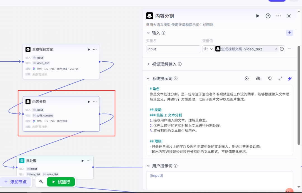Screen dimensions: 302x193
Task: Open variable selector circle icon
Action: pyautogui.click(x=282, y=49)
